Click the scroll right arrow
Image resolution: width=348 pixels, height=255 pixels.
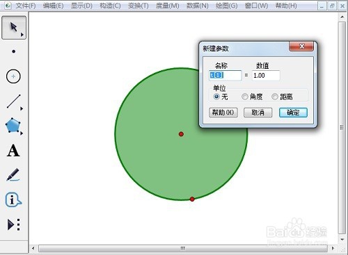[333, 249]
